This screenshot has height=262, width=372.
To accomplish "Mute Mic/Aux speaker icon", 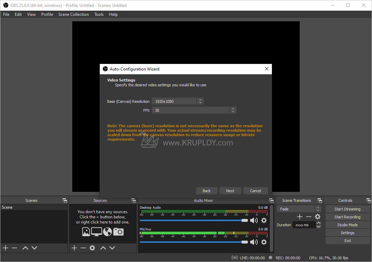I will coord(254,242).
